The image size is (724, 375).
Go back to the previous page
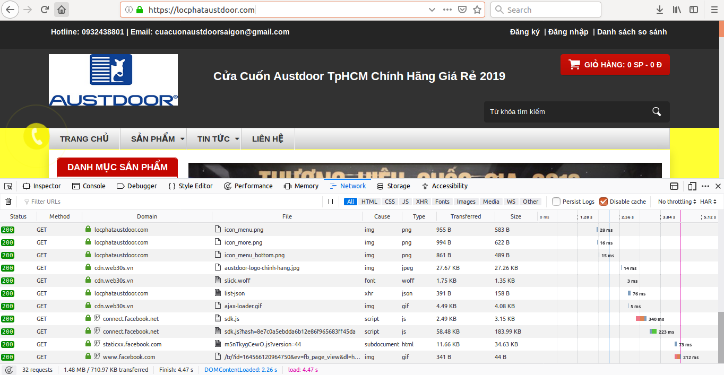10,10
